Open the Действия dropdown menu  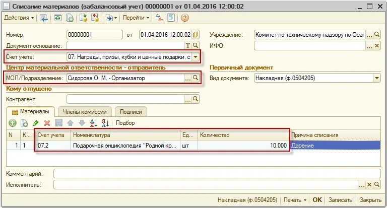coord(19,18)
